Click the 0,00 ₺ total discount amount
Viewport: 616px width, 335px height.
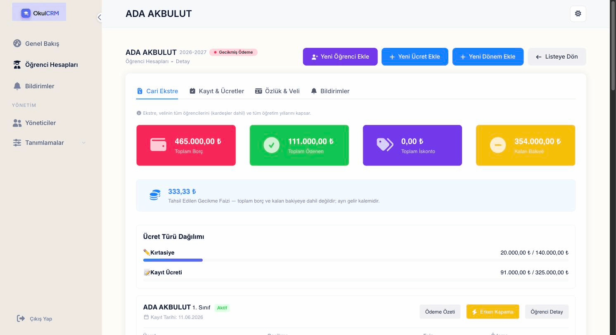tap(412, 141)
